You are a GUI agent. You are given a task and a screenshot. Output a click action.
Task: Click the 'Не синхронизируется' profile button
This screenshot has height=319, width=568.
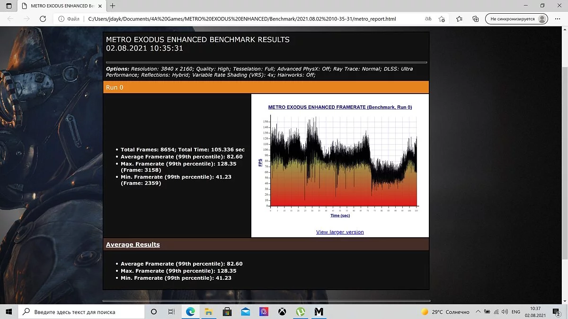click(517, 19)
